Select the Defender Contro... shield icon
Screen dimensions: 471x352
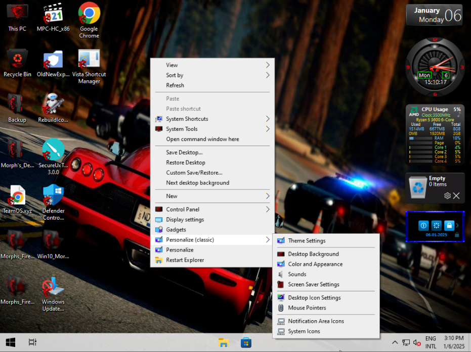pyautogui.click(x=53, y=203)
